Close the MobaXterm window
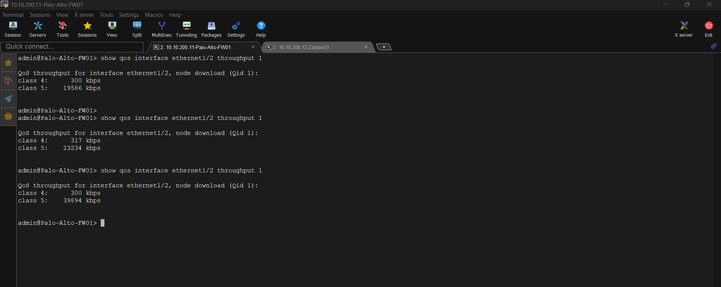Viewport: 721px width, 287px height. 709,4
